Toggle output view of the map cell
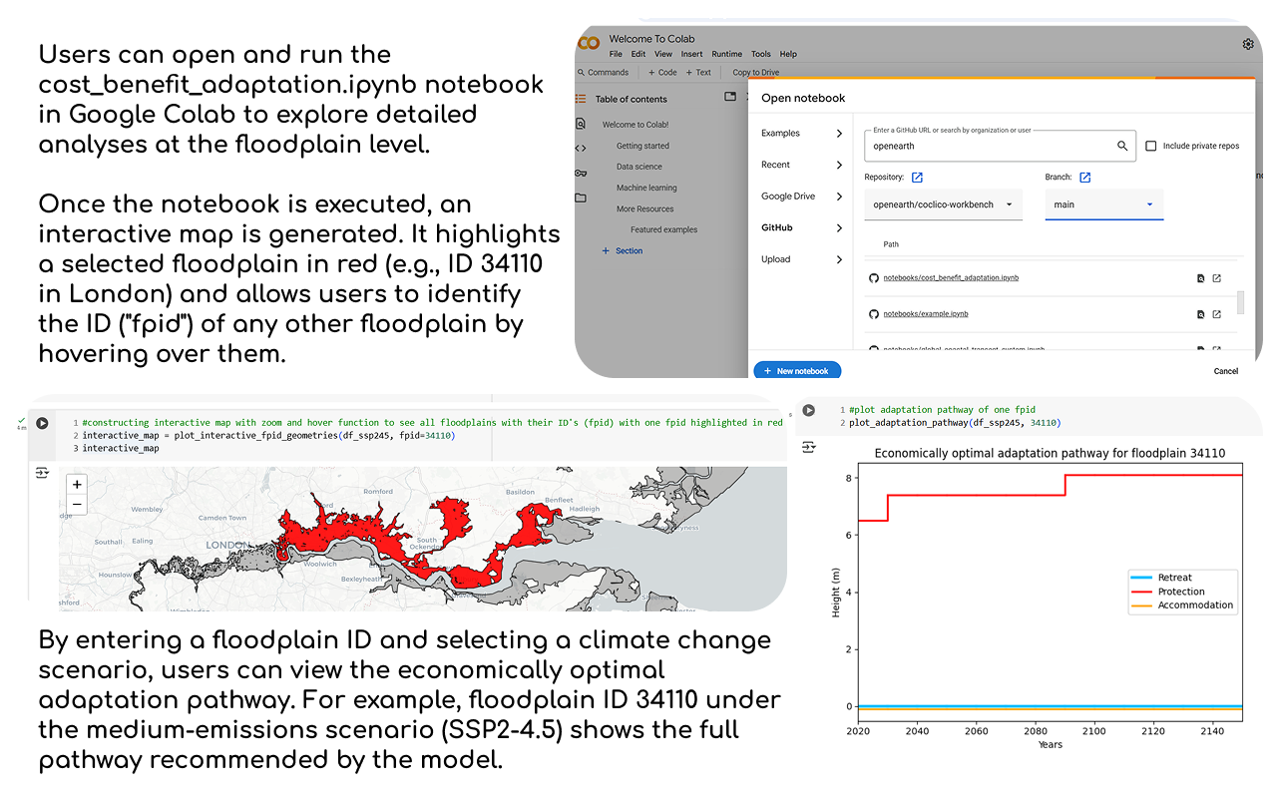The height and width of the screenshot is (798, 1277). (x=42, y=473)
